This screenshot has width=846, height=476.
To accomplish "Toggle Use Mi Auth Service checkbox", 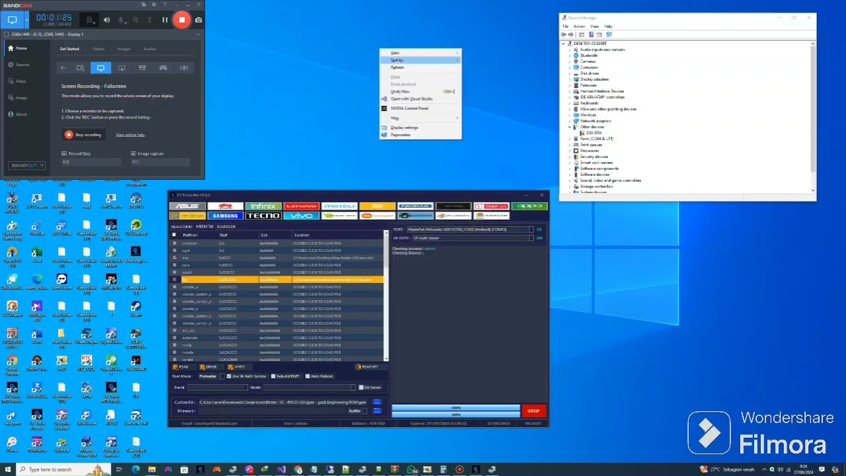I will [228, 376].
